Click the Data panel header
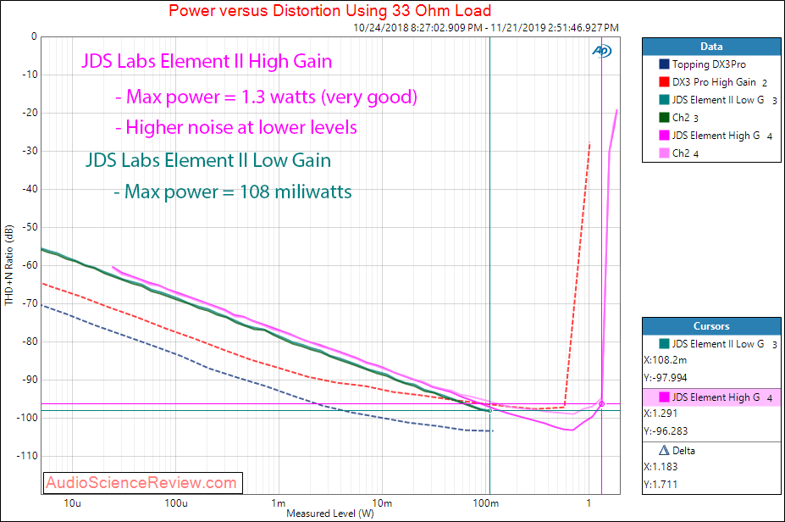This screenshot has height=522, width=785. pyautogui.click(x=711, y=47)
